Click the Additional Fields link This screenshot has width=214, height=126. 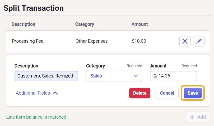coord(33,93)
